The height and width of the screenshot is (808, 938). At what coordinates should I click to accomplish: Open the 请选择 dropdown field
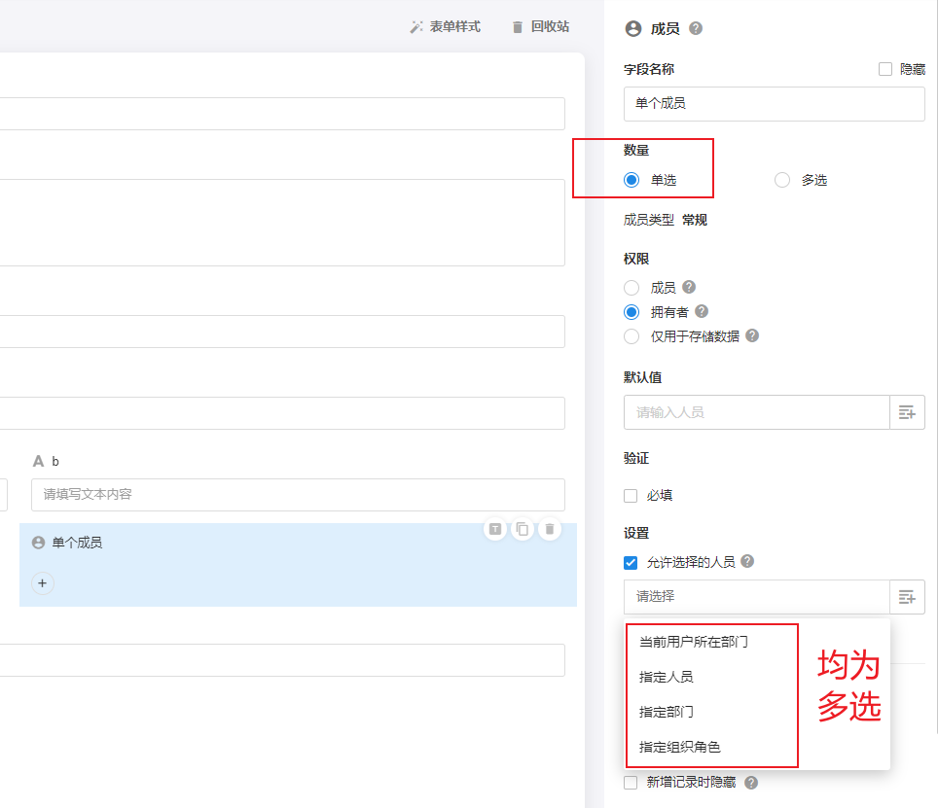tap(757, 596)
